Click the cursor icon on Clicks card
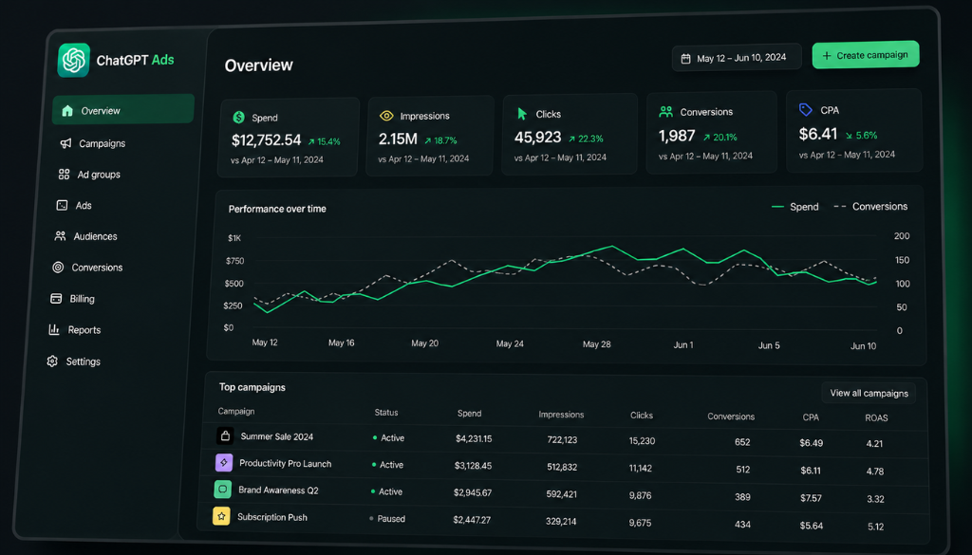The width and height of the screenshot is (972, 555). (522, 114)
